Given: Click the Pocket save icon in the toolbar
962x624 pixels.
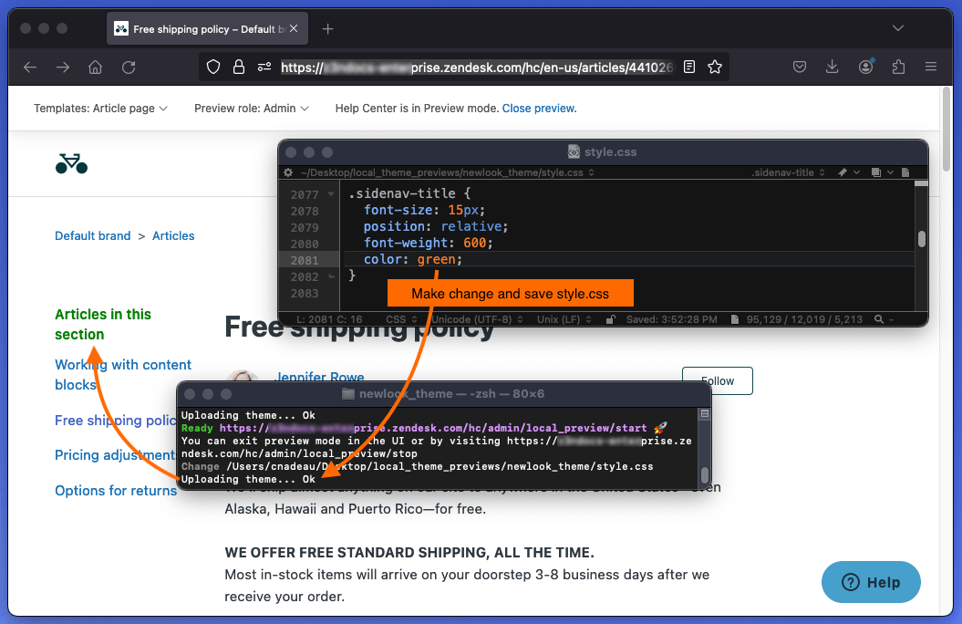Looking at the screenshot, I should [x=800, y=66].
